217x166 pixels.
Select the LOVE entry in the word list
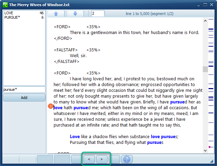24,13
